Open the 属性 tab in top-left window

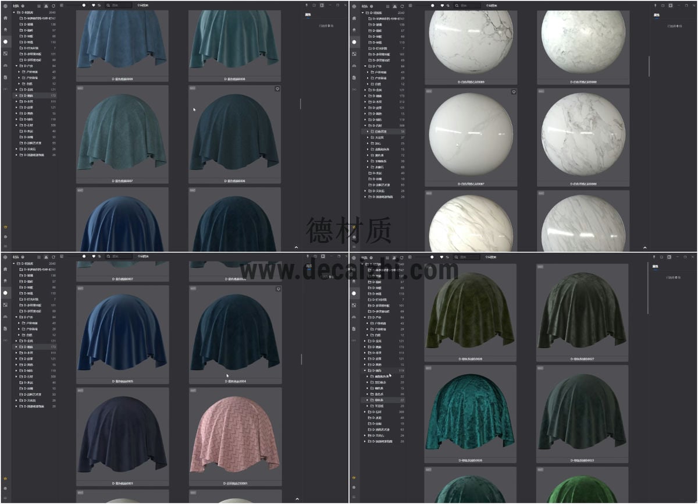click(x=308, y=15)
